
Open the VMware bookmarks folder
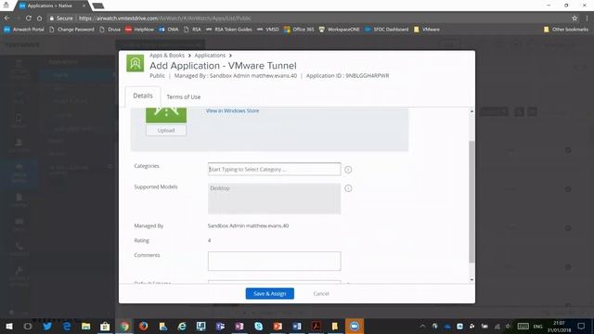[x=427, y=29]
